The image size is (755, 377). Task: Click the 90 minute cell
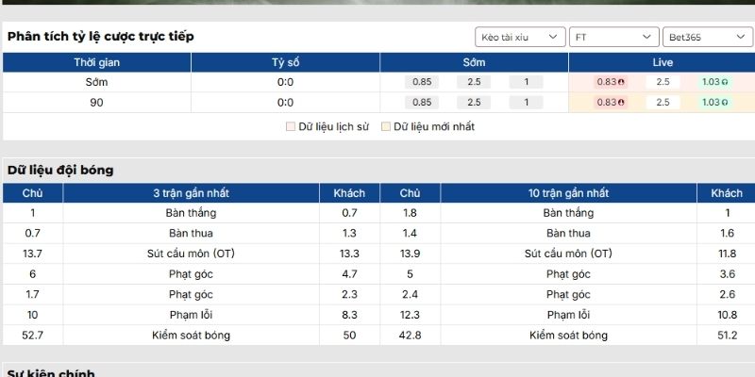click(97, 103)
